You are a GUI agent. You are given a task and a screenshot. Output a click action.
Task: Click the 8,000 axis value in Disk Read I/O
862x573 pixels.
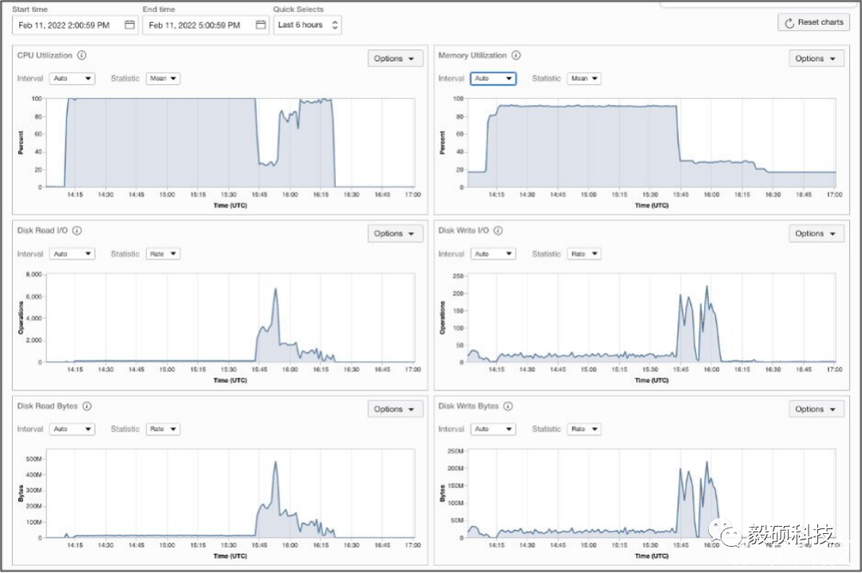point(34,274)
